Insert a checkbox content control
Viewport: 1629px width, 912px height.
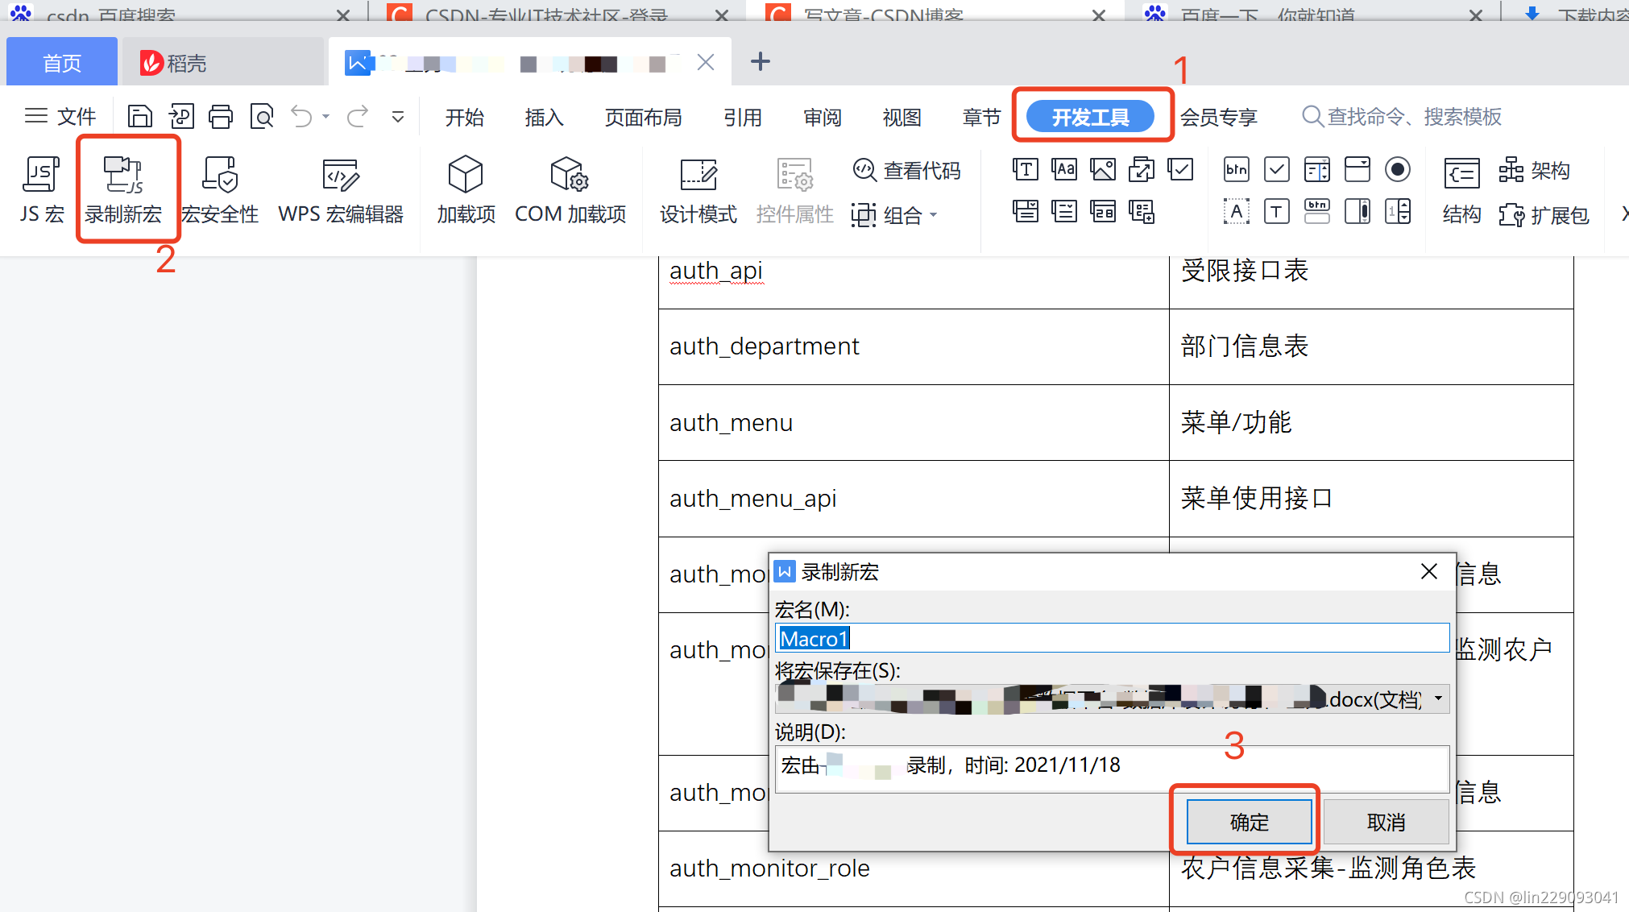(1180, 170)
